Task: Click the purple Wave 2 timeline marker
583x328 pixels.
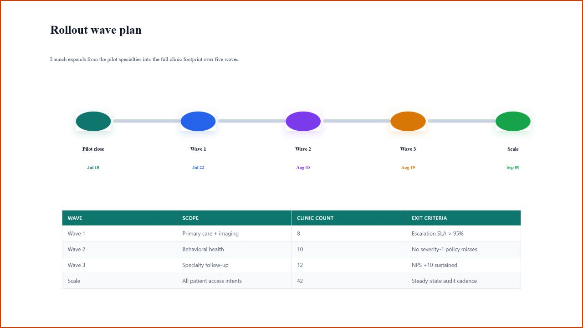Action: [303, 121]
